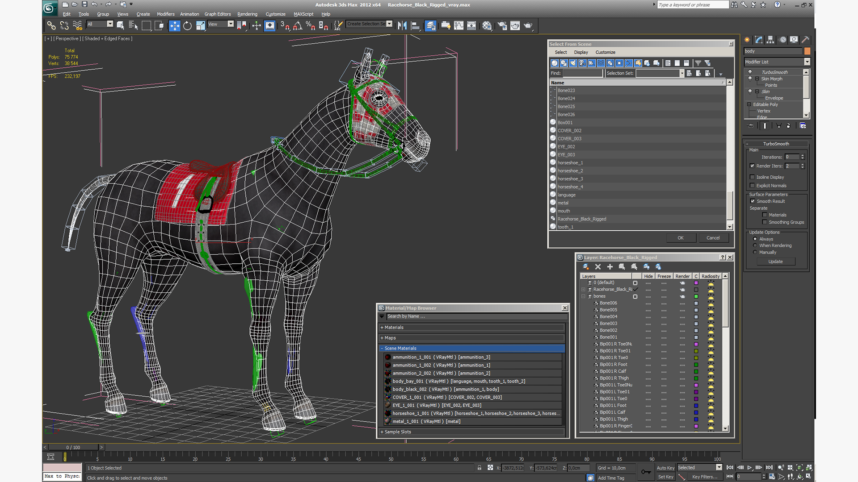Image resolution: width=858 pixels, height=482 pixels.
Task: Click the Unlink Selection tool
Action: [x=64, y=25]
